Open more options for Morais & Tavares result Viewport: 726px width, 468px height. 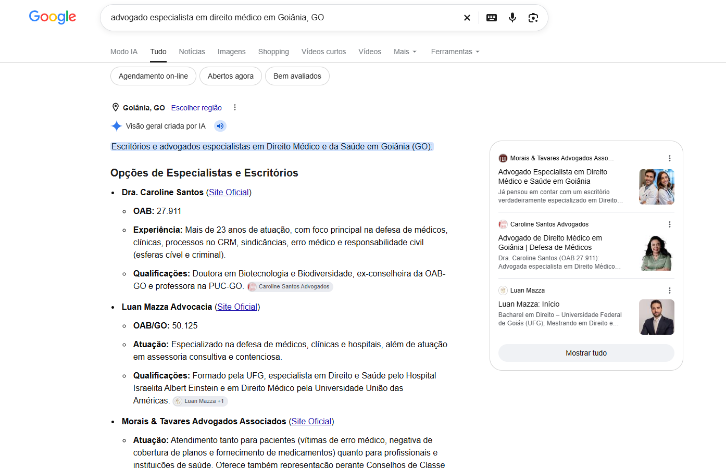[x=670, y=158]
